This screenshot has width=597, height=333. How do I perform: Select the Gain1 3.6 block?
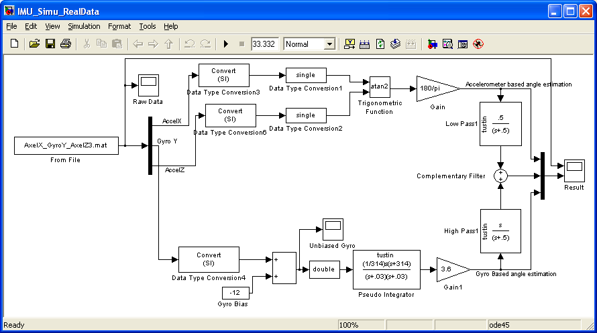[453, 269]
